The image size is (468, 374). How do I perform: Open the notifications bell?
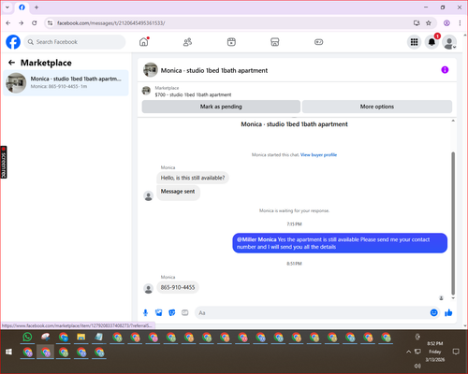pyautogui.click(x=431, y=42)
